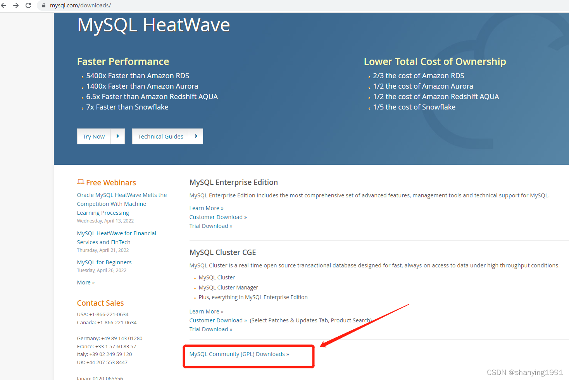This screenshot has height=380, width=569.
Task: Open Technical Guides button
Action: (160, 137)
